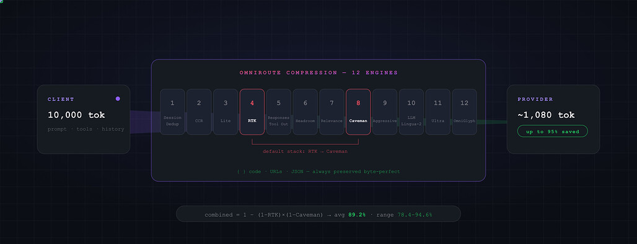The height and width of the screenshot is (244, 637).
Task: Select engine 6 Headroom card
Action: coord(305,111)
